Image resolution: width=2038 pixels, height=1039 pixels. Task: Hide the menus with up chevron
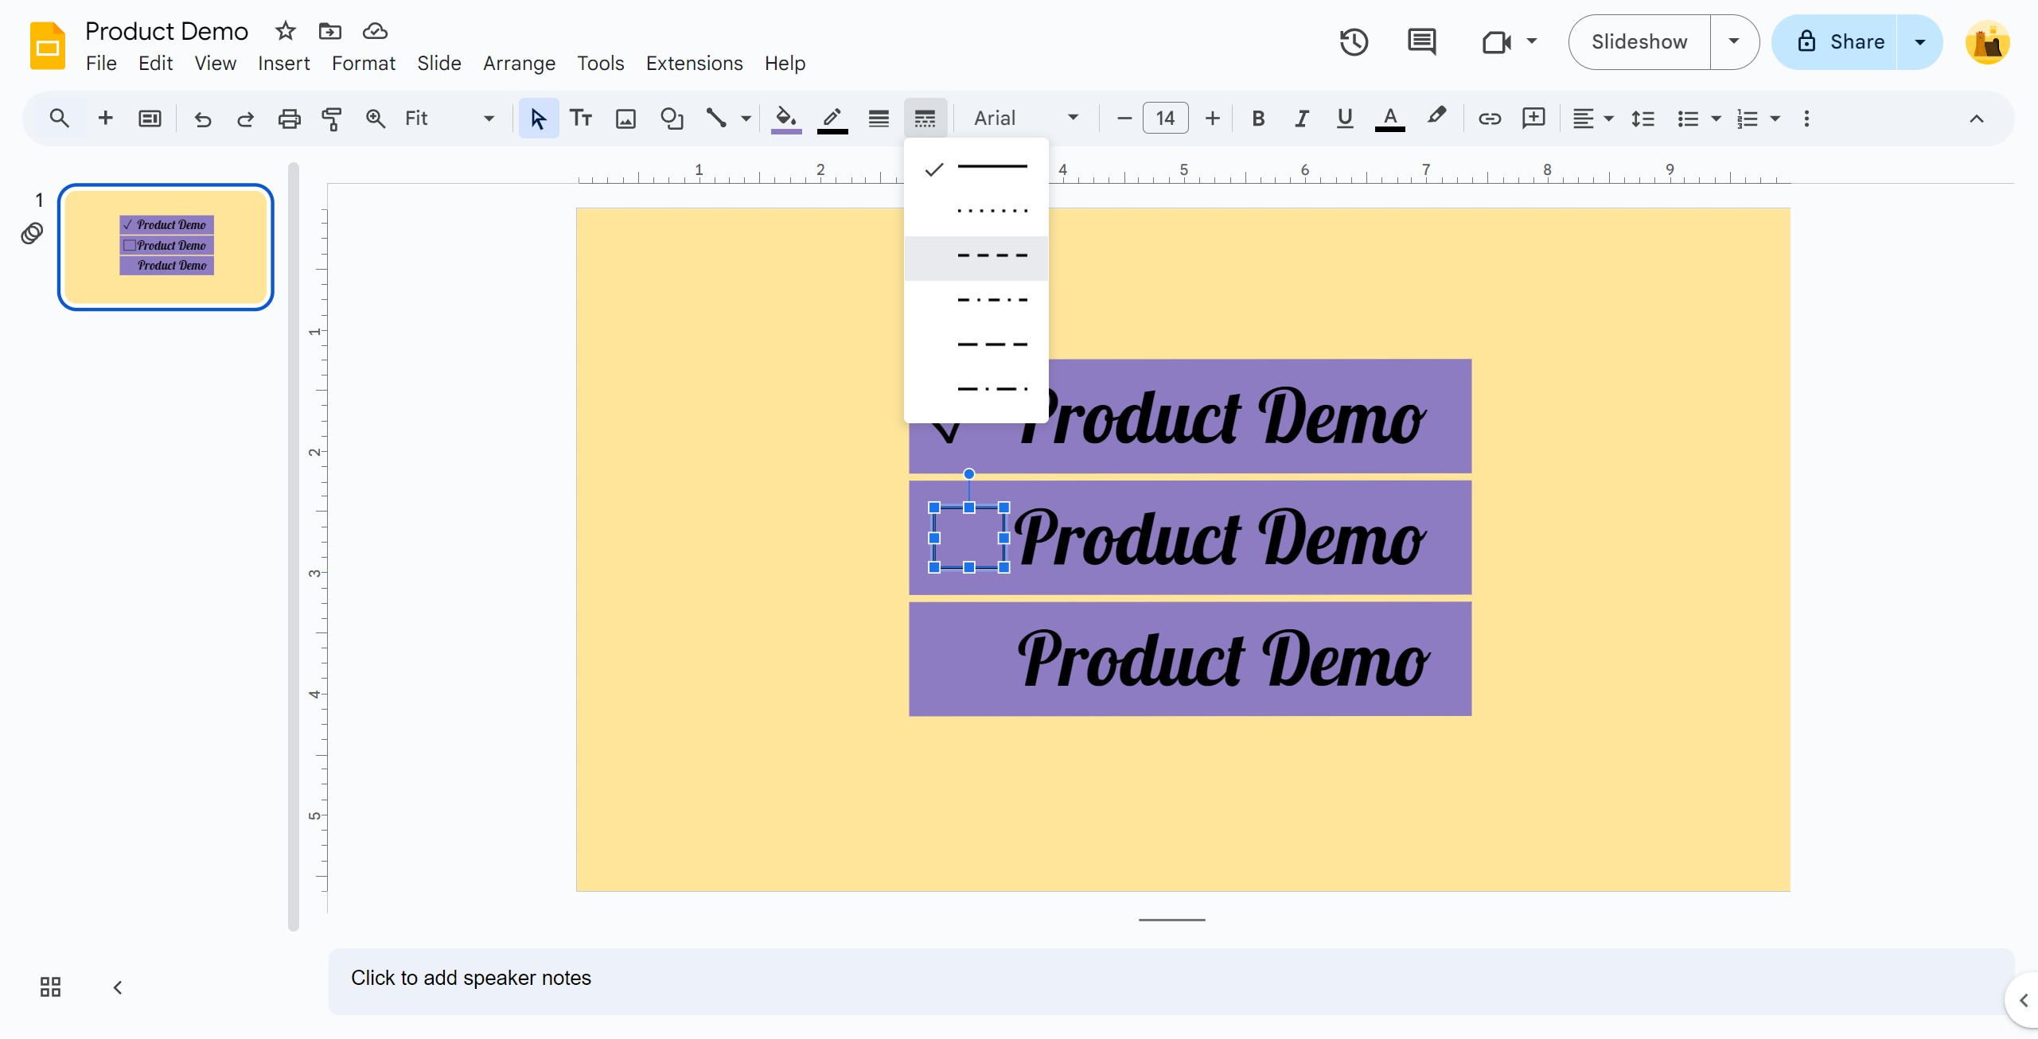pos(1976,119)
